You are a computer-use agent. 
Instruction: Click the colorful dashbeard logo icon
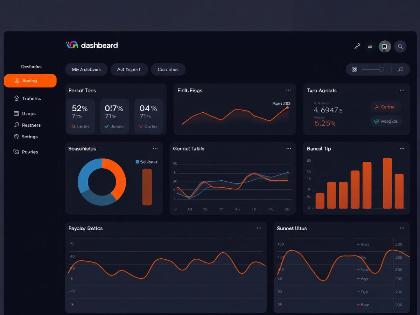72,45
